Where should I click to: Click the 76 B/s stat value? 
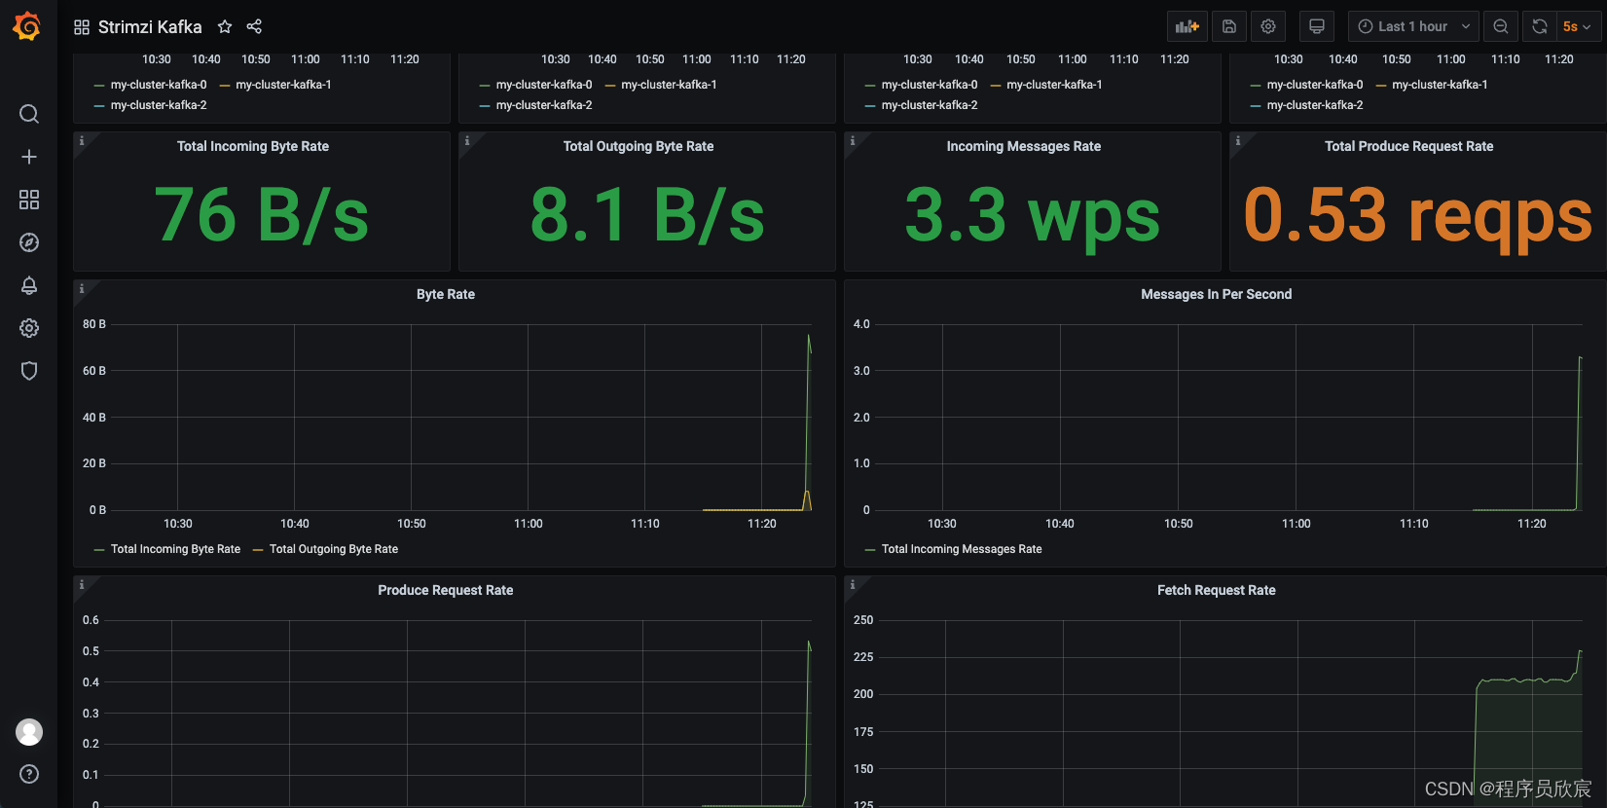[x=262, y=215]
